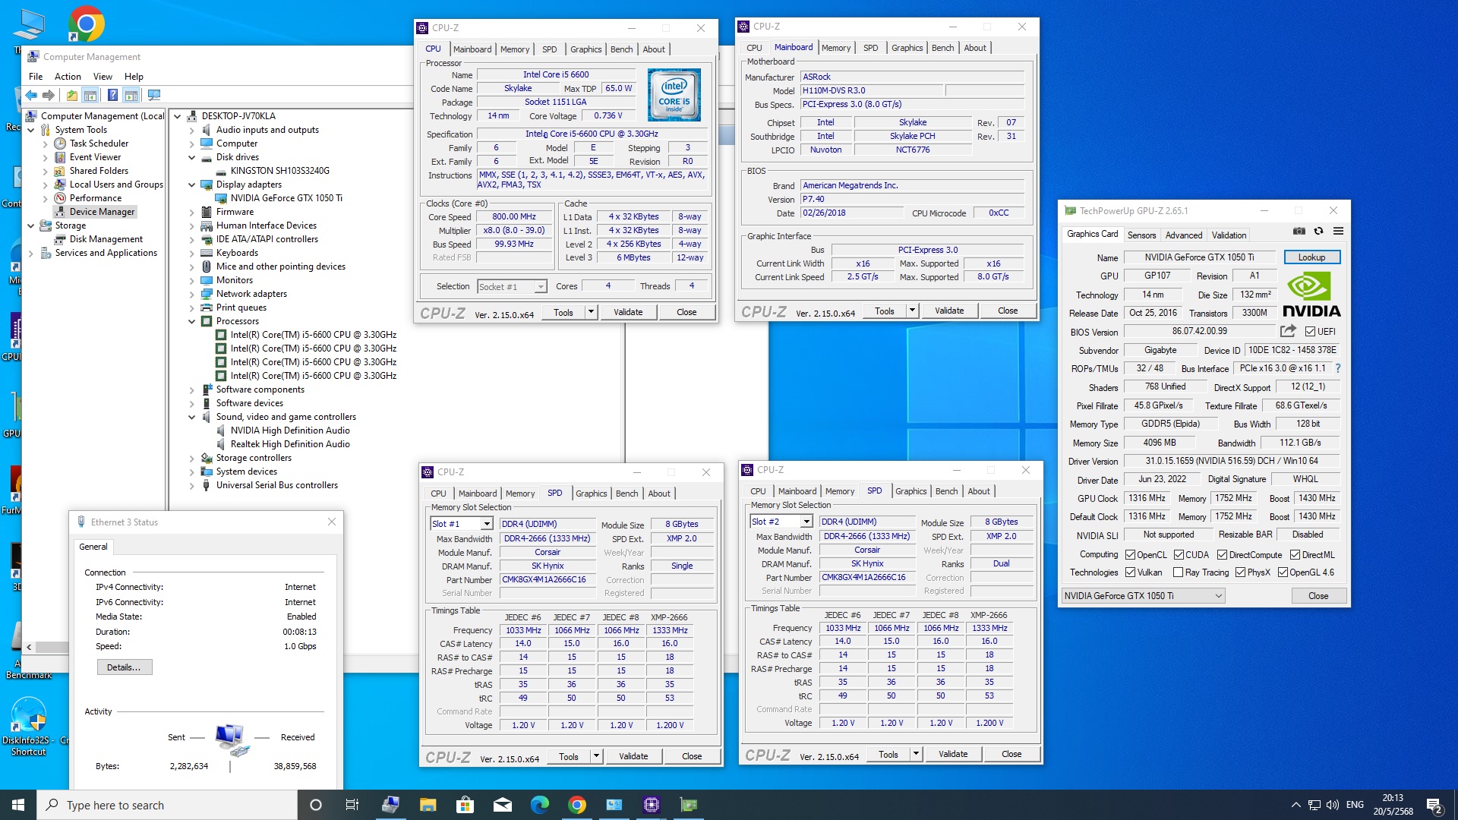
Task: Click the blue Help question mark toolbar icon
Action: pos(112,96)
